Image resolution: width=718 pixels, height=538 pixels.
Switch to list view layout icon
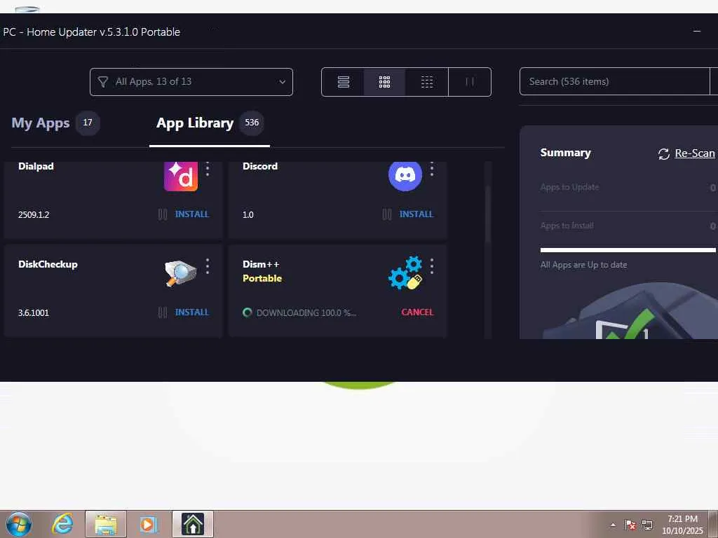coord(344,82)
